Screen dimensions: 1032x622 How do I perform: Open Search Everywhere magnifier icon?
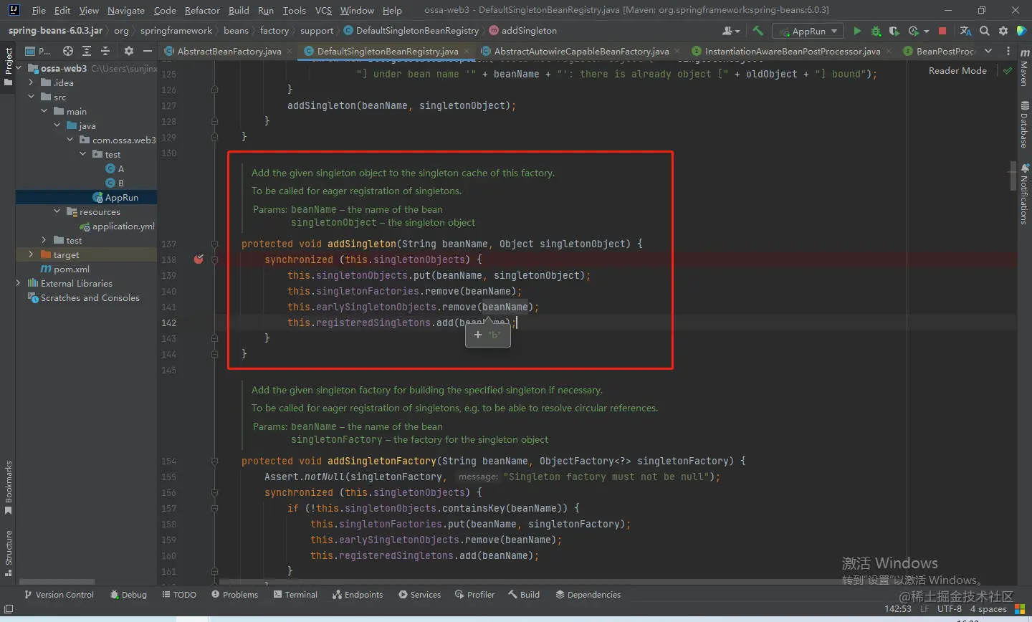[x=985, y=31]
